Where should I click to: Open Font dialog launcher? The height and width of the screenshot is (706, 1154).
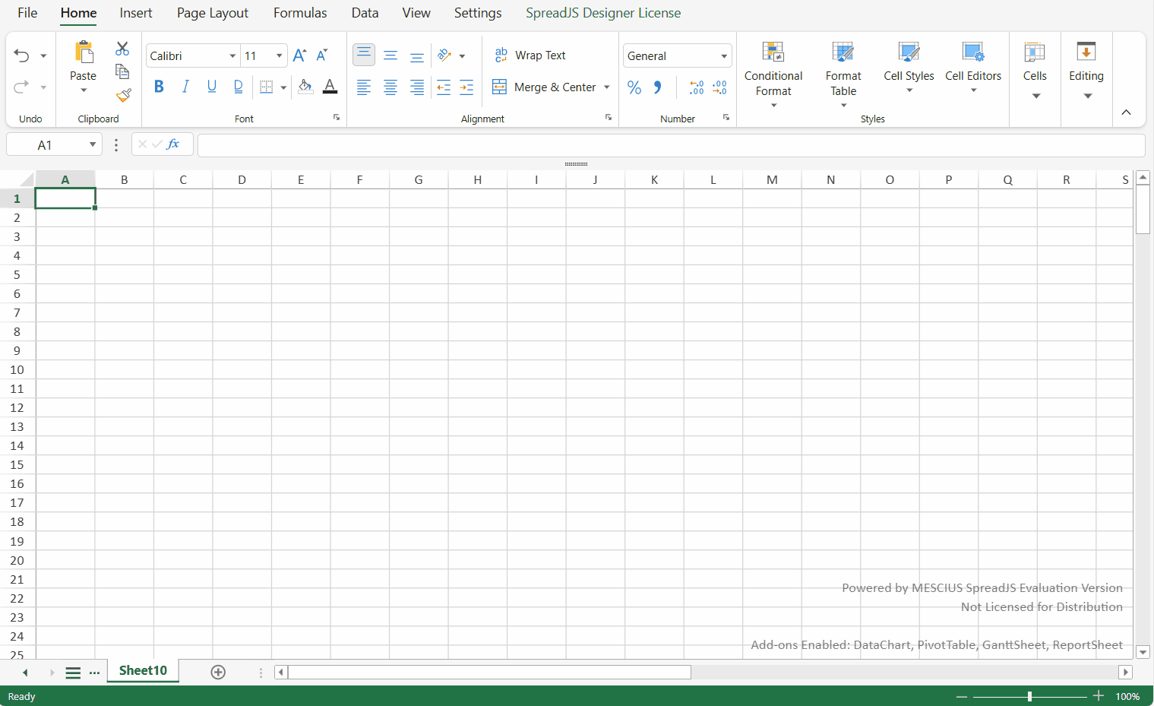(x=337, y=118)
